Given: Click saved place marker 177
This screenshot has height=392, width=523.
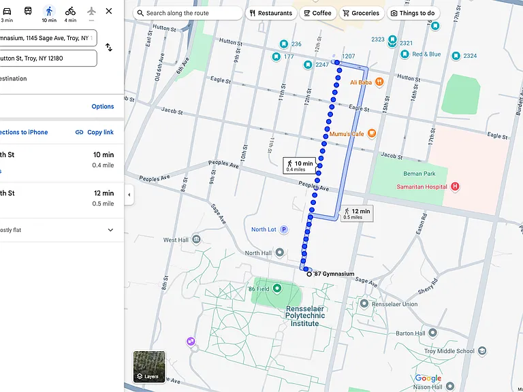Looking at the screenshot, I should (x=276, y=56).
